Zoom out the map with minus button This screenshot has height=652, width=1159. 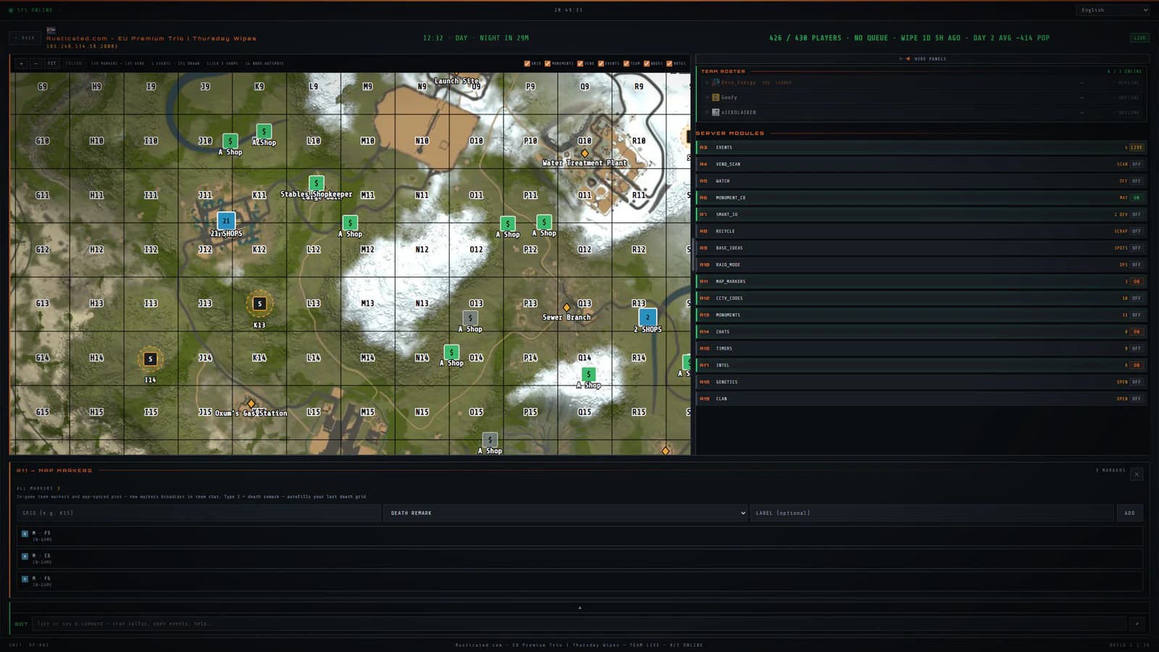(35, 63)
